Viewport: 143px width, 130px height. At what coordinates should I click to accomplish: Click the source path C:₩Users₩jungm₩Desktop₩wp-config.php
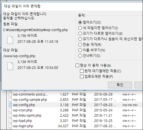coord(36,30)
